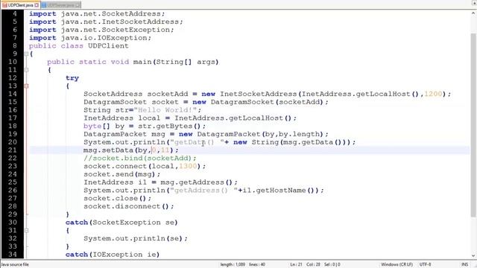This screenshot has height=268, width=477.
Task: Click the 'Java source file' status text
Action: point(15,264)
